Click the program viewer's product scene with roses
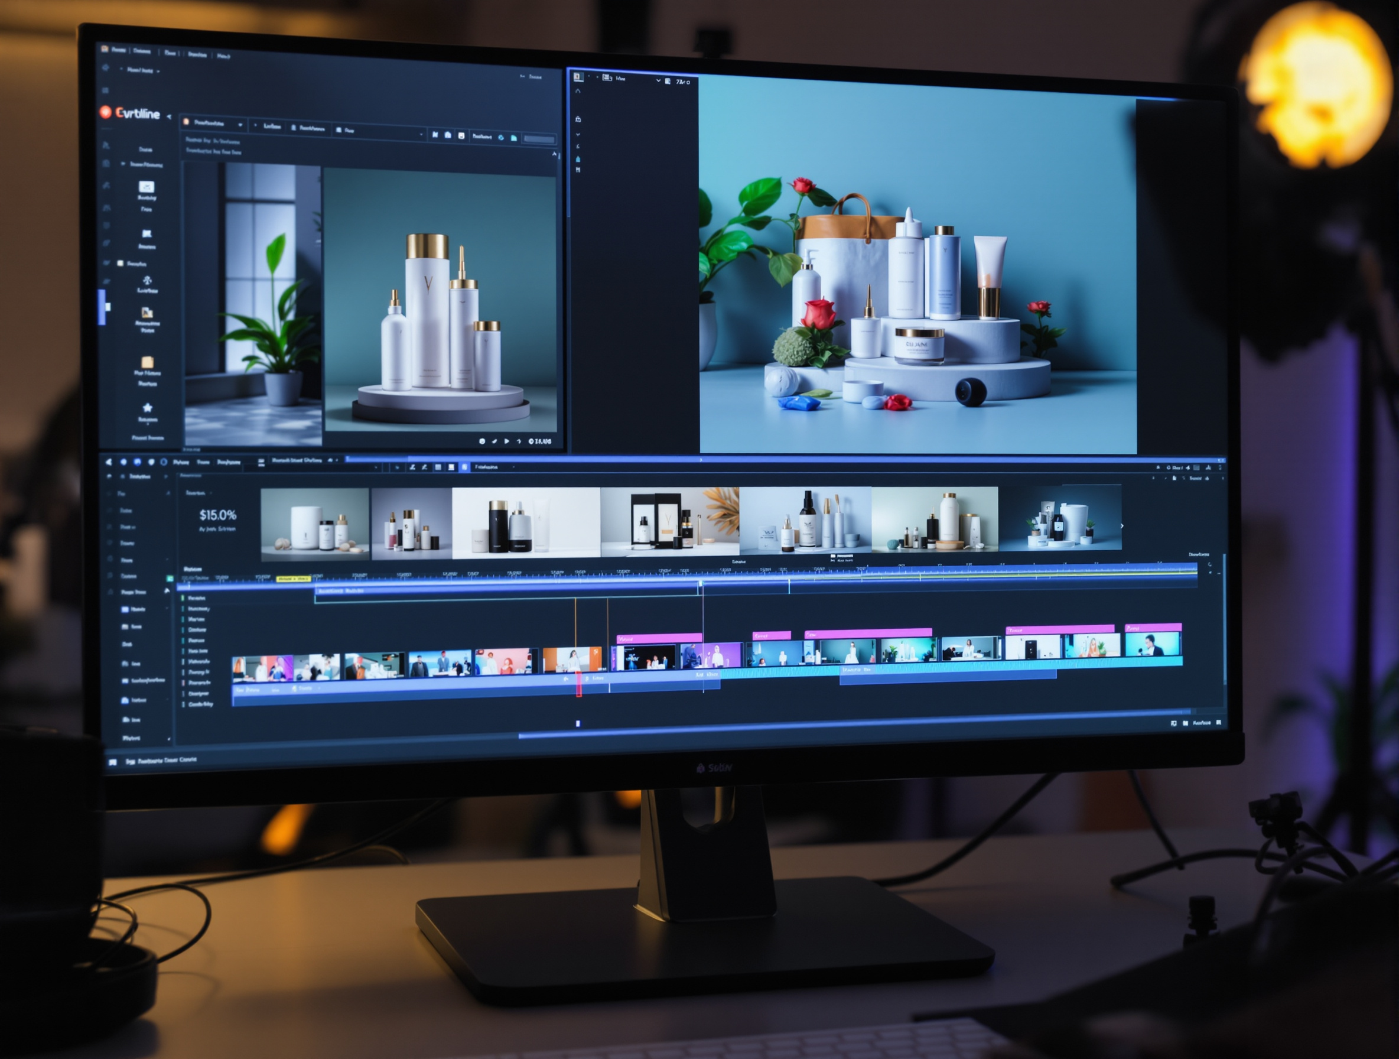This screenshot has width=1399, height=1059. pos(918,266)
